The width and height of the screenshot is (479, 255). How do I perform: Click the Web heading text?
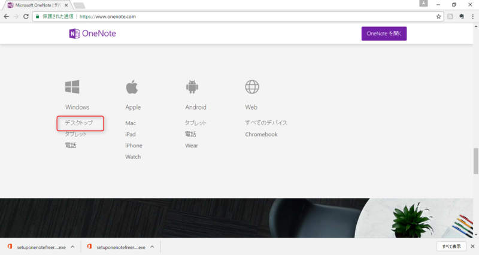pyautogui.click(x=251, y=107)
